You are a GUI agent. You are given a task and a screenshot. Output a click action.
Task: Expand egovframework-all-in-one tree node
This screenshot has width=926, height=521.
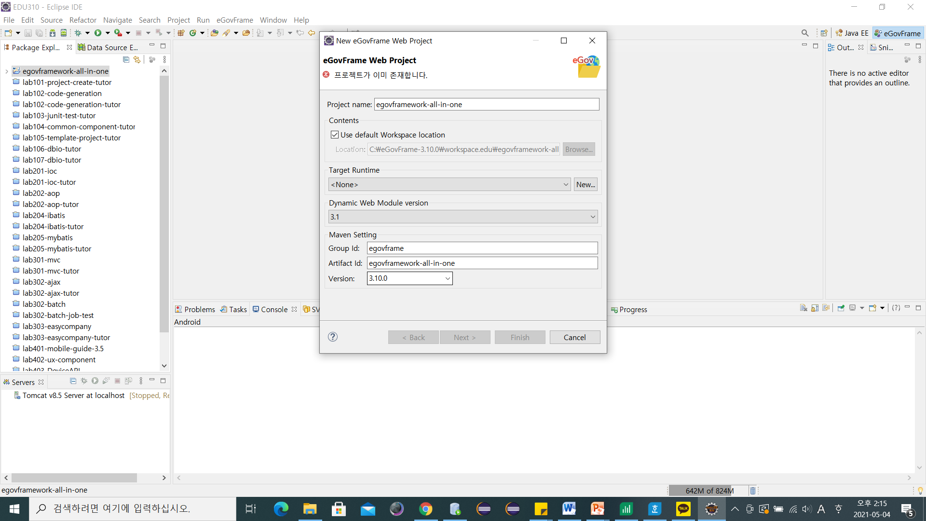tap(6, 71)
